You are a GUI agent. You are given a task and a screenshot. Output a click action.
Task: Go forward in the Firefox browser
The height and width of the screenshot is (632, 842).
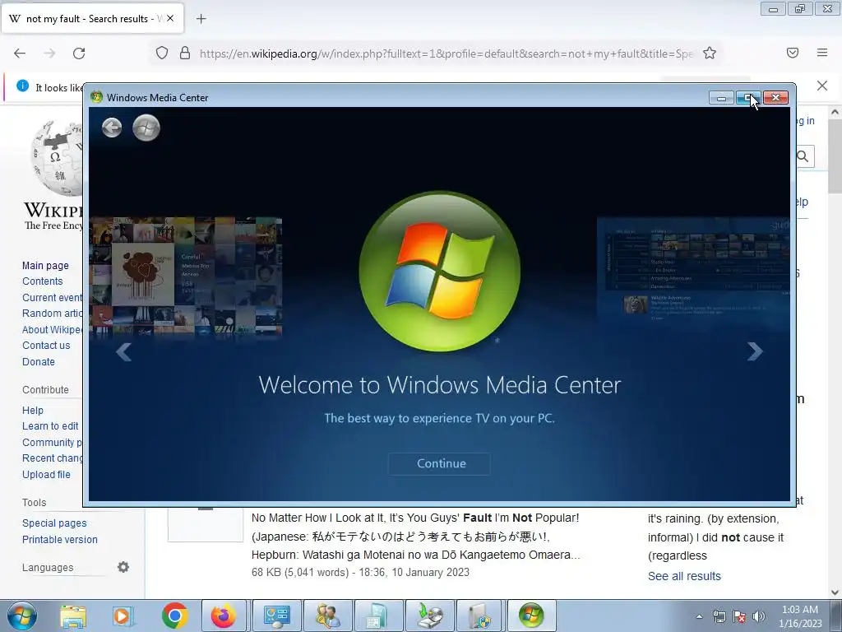[49, 53]
